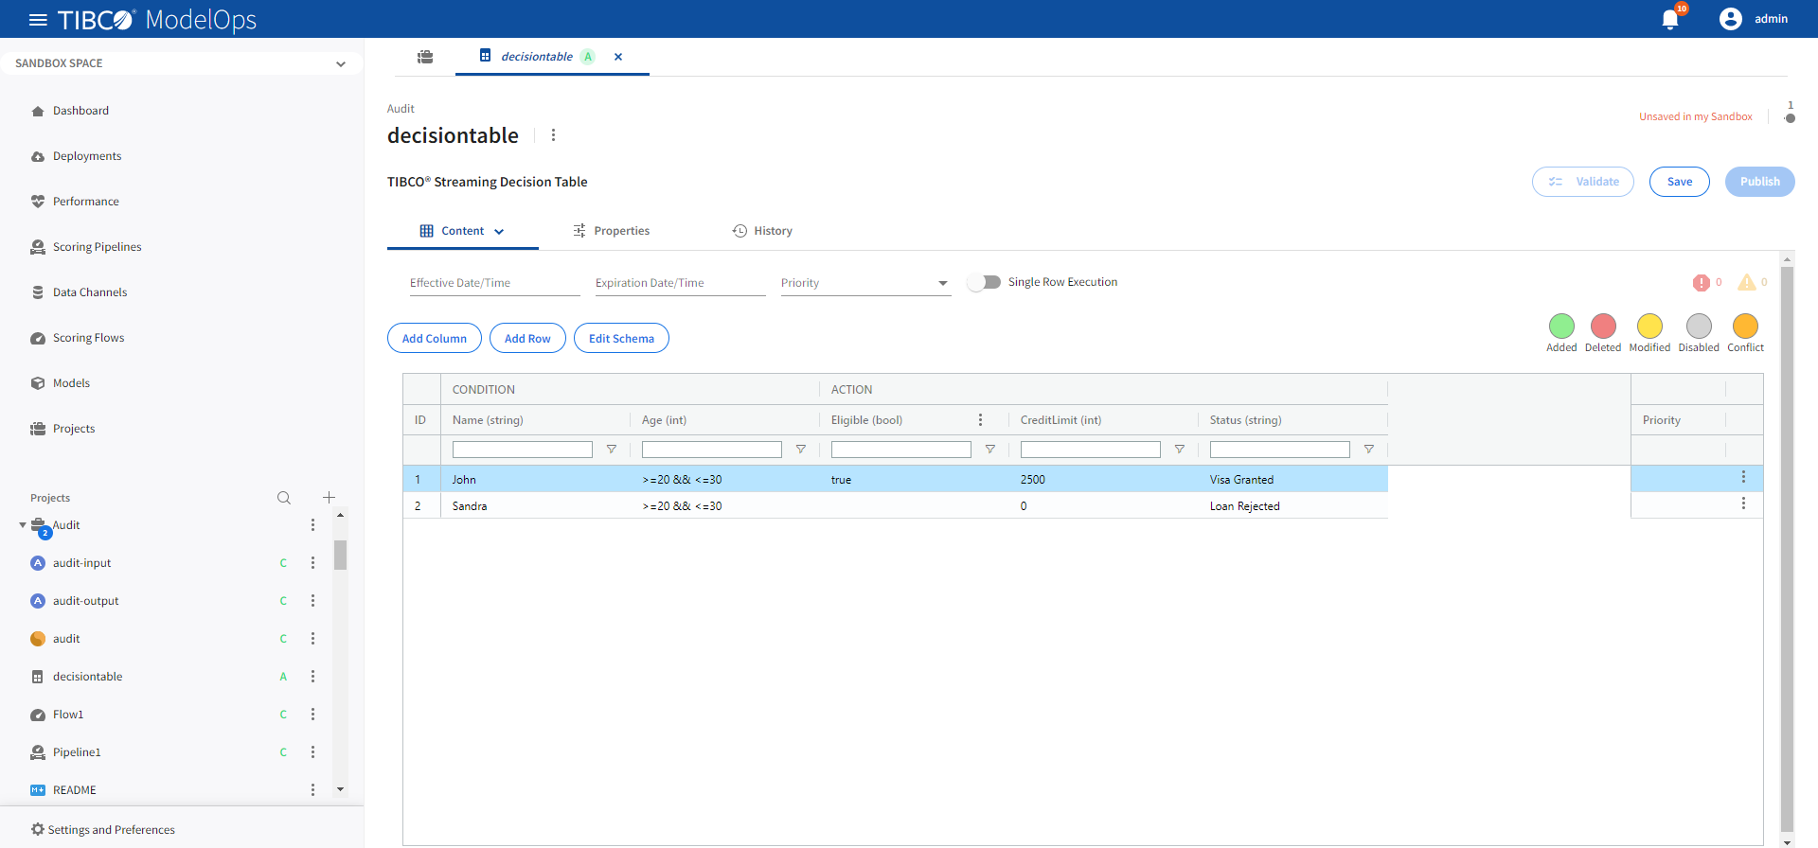Collapse the Audit project tree
Image resolution: width=1818 pixels, height=848 pixels.
coord(23,525)
